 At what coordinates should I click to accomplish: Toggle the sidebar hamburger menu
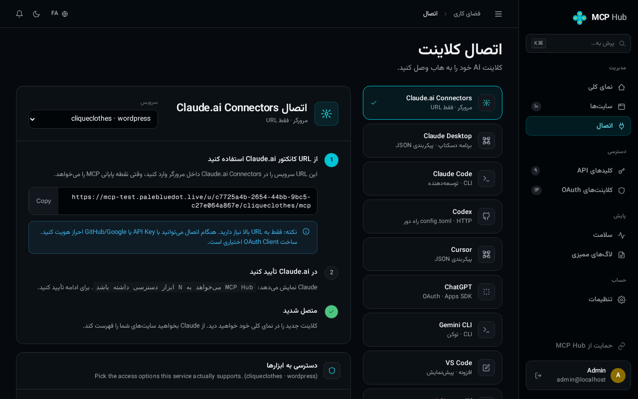click(x=498, y=14)
